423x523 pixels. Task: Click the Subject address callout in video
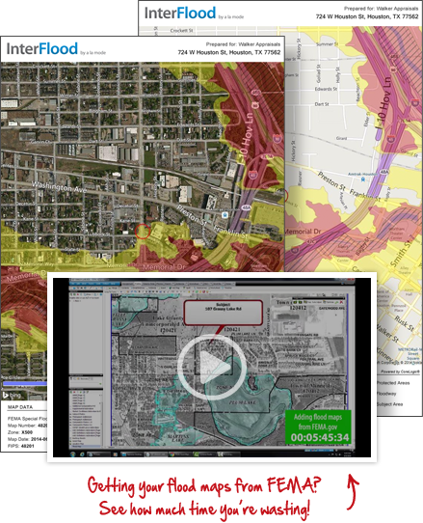(223, 313)
